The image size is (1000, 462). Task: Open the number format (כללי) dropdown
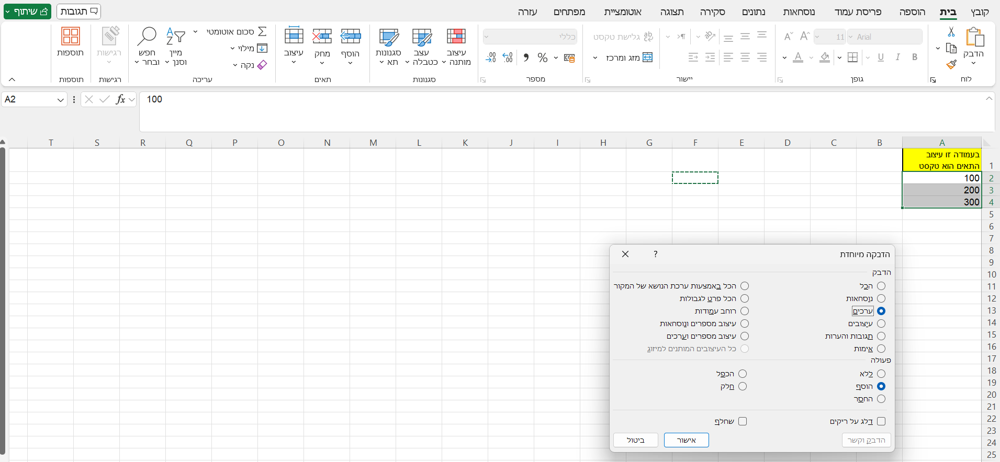[x=487, y=37]
